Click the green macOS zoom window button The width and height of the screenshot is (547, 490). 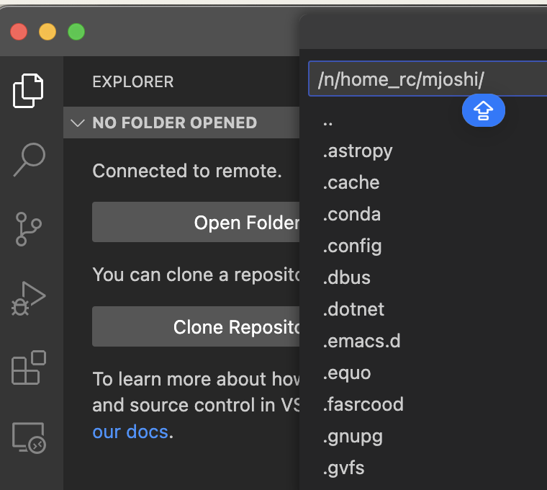76,32
